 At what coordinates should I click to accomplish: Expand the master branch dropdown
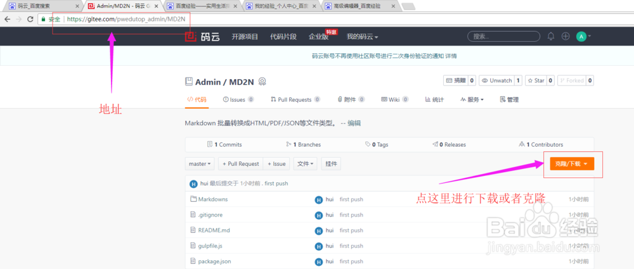200,164
